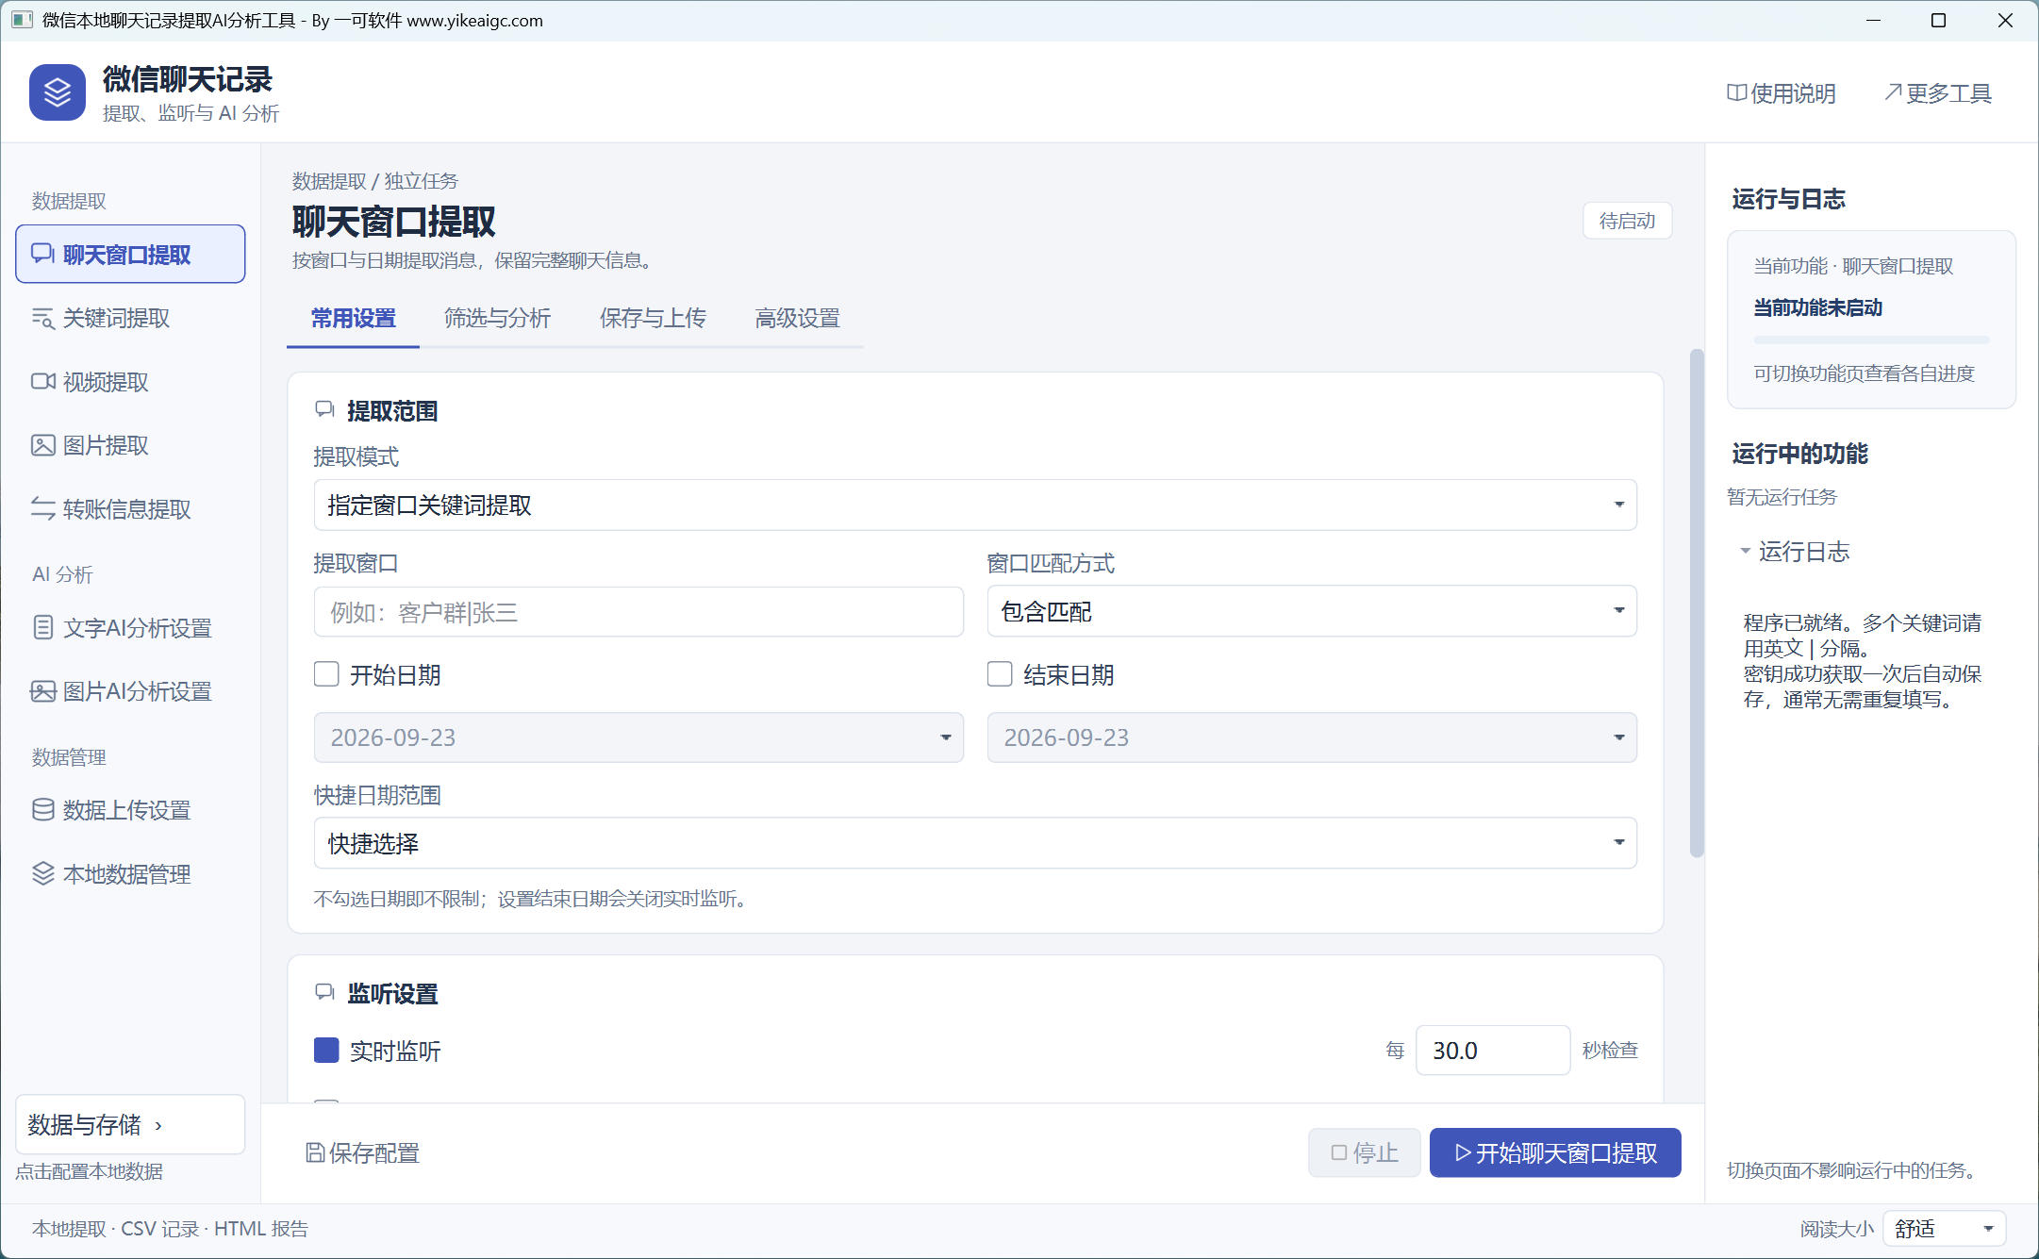Click the play triangle icon on 开始聊天窗口提取

coord(1463,1152)
